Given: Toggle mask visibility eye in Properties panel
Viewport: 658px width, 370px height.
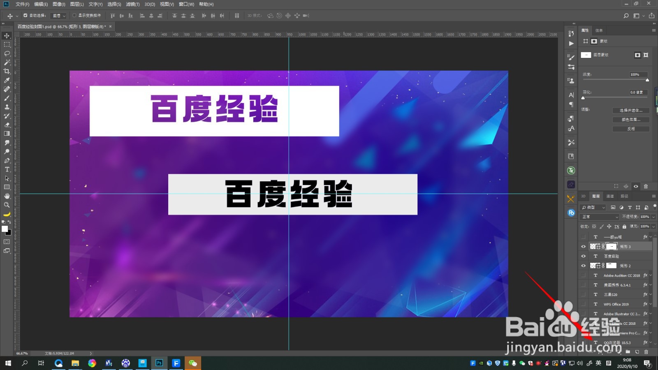Looking at the screenshot, I should 636,186.
